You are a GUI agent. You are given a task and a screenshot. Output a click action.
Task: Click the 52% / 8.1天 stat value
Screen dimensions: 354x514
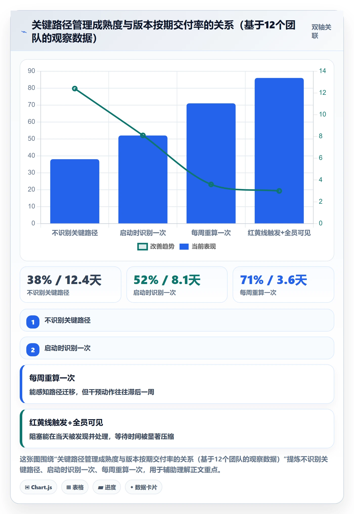tap(167, 280)
